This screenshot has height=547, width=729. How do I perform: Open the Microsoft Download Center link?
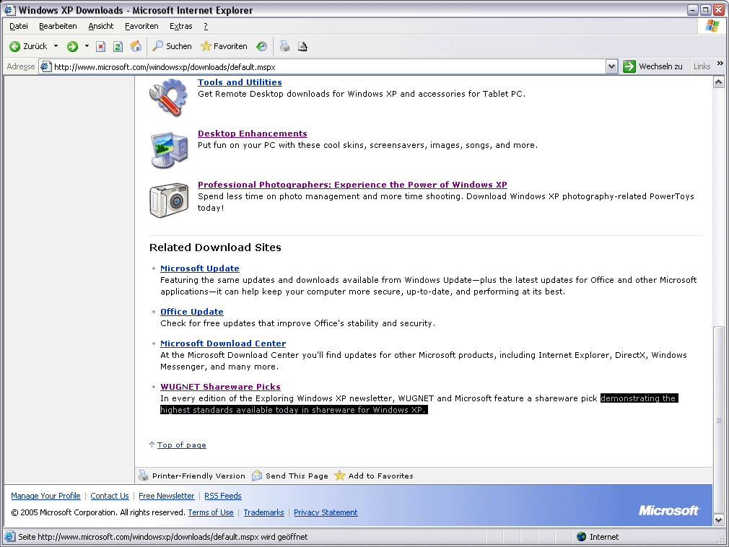[223, 343]
